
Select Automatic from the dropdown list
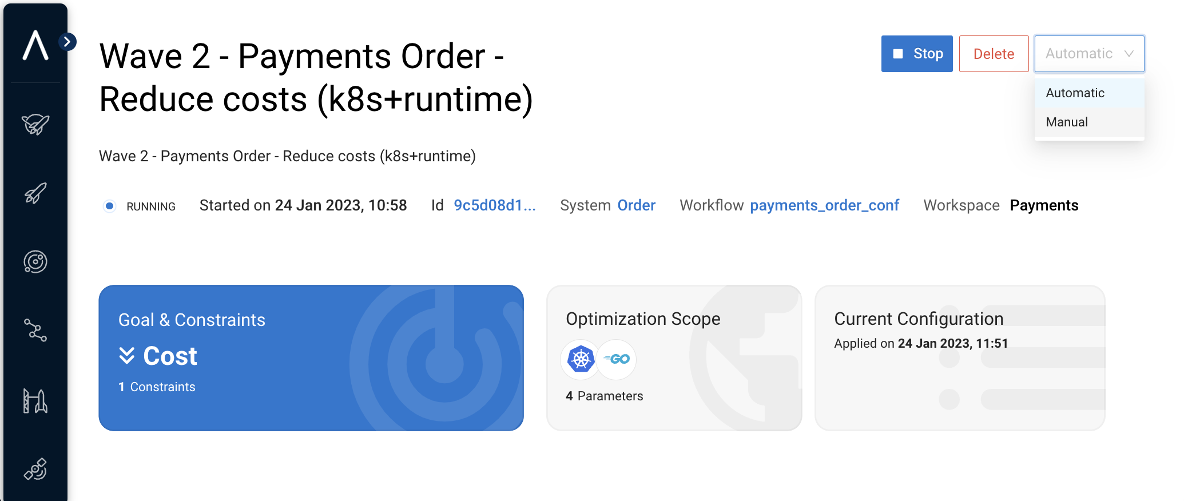(x=1075, y=93)
